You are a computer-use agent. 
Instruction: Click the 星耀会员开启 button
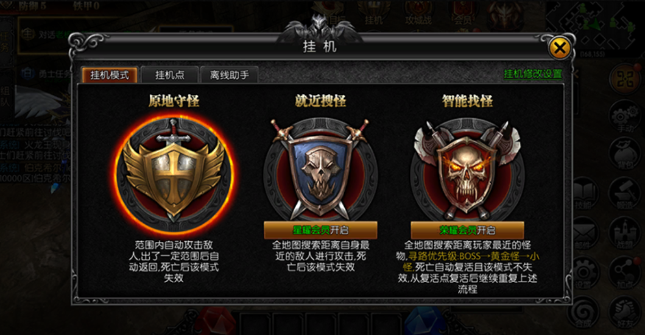(320, 230)
